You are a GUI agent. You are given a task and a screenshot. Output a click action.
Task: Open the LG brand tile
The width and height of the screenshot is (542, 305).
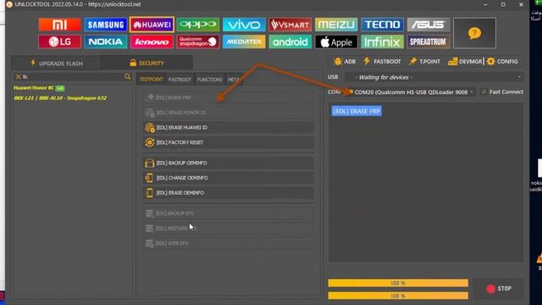(60, 42)
